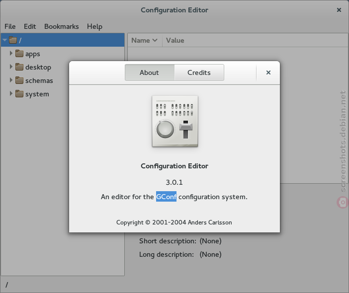
Task: Click the schemas folder icon
Action: pos(19,80)
